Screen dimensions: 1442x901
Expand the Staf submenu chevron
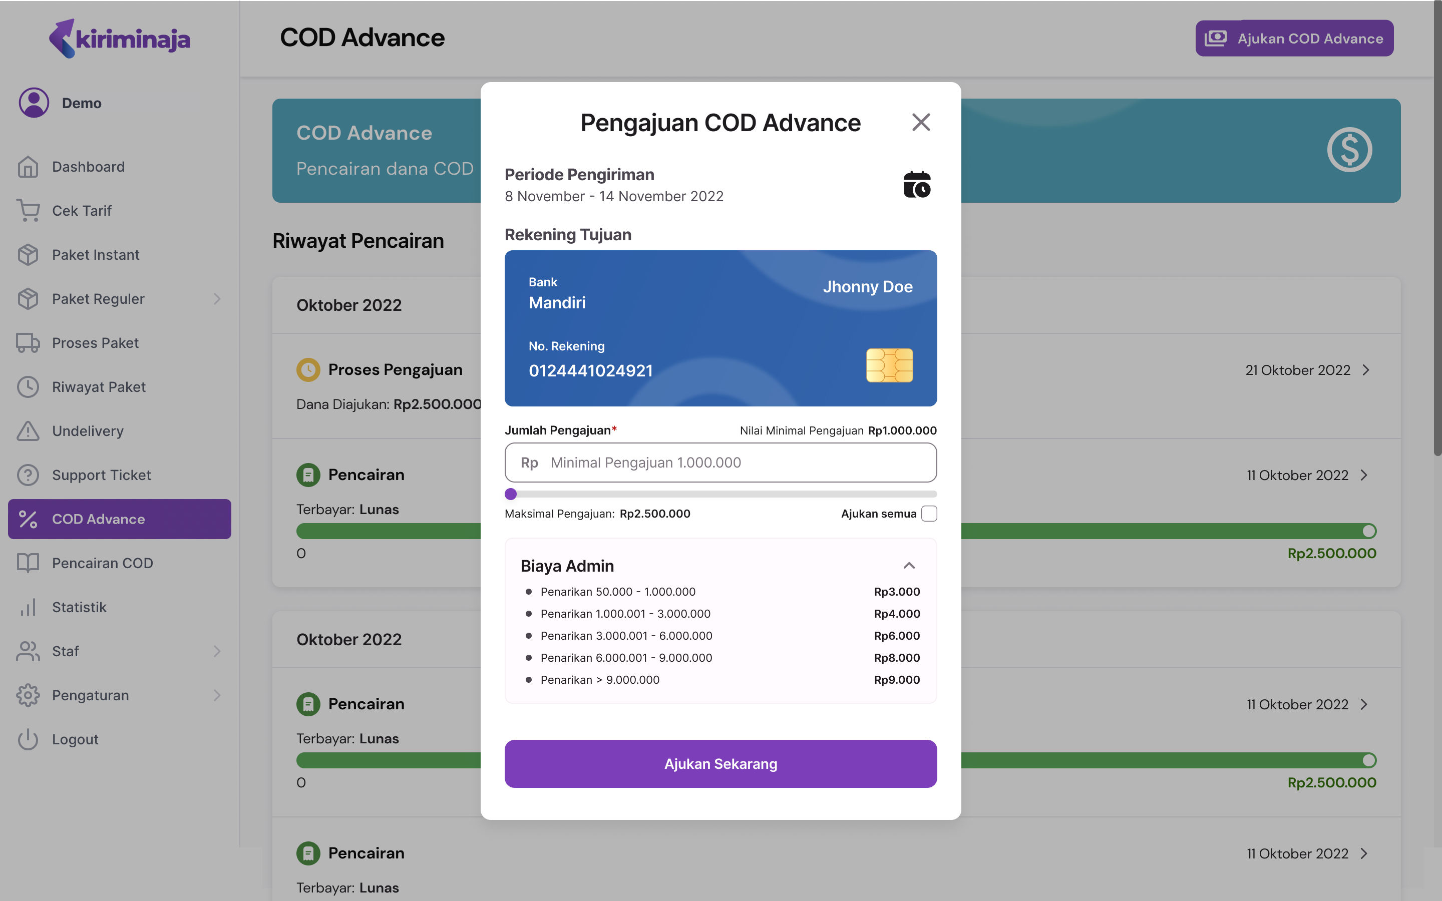pyautogui.click(x=217, y=651)
